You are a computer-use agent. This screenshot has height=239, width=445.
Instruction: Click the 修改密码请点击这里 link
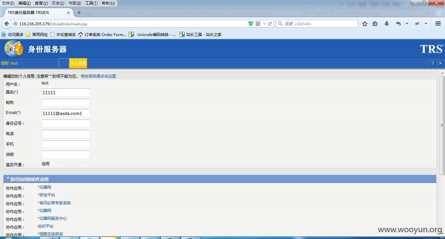point(98,76)
